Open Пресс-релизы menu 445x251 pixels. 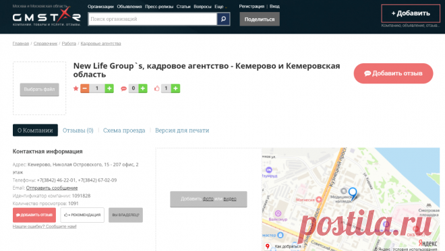click(159, 7)
